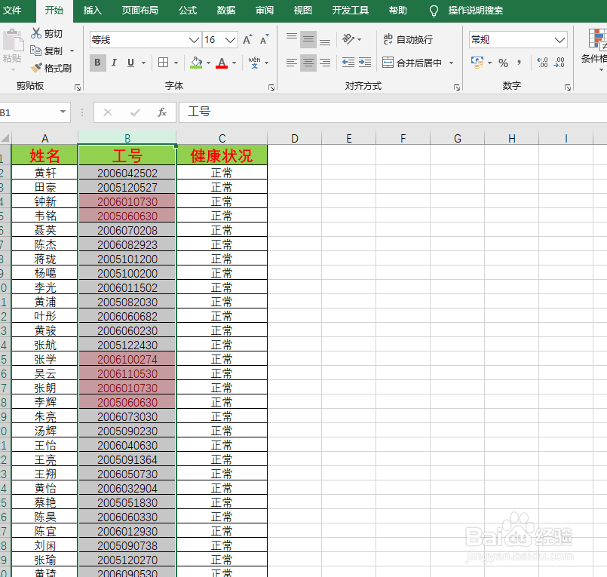
Task: Select cell with 2006042502
Action: (x=127, y=173)
